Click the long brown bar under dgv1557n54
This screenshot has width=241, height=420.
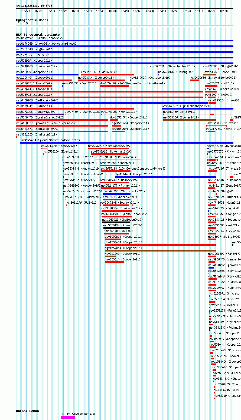point(160,251)
